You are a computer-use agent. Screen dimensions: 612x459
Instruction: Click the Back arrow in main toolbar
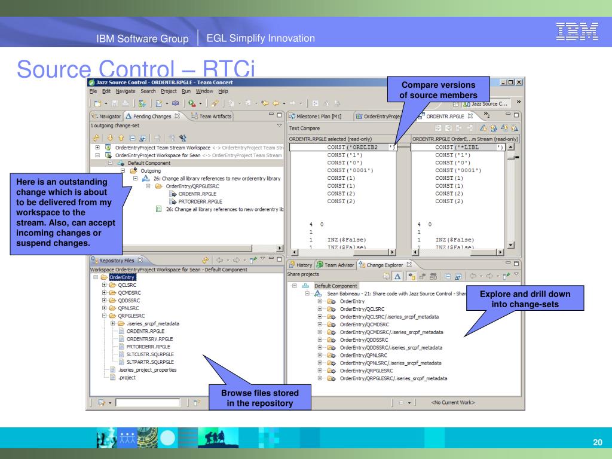276,103
